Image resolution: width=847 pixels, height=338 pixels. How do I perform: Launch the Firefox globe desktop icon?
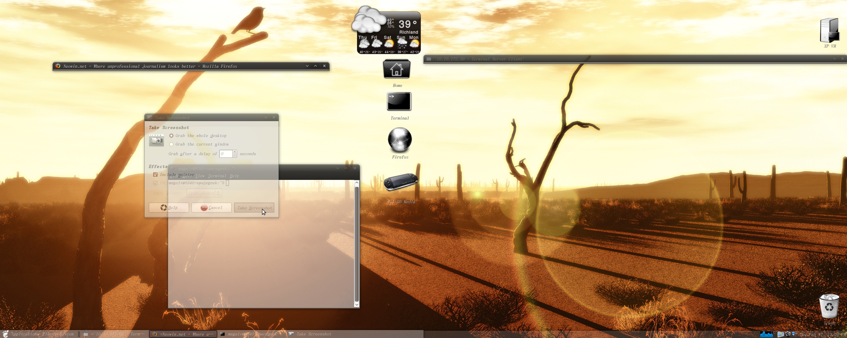400,140
